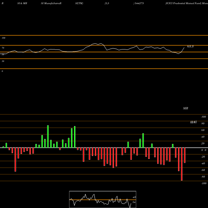Image resolution: width=208 pixels, height=208 pixels.
Task: Click the -60 axis label in MR panel
Action: (203, 170)
